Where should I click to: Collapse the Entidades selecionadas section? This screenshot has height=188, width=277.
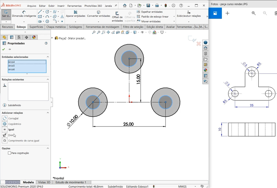click(x=47, y=57)
